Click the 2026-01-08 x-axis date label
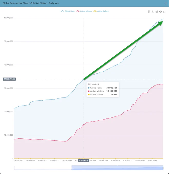This screenshot has width=169, height=174. point(140,160)
